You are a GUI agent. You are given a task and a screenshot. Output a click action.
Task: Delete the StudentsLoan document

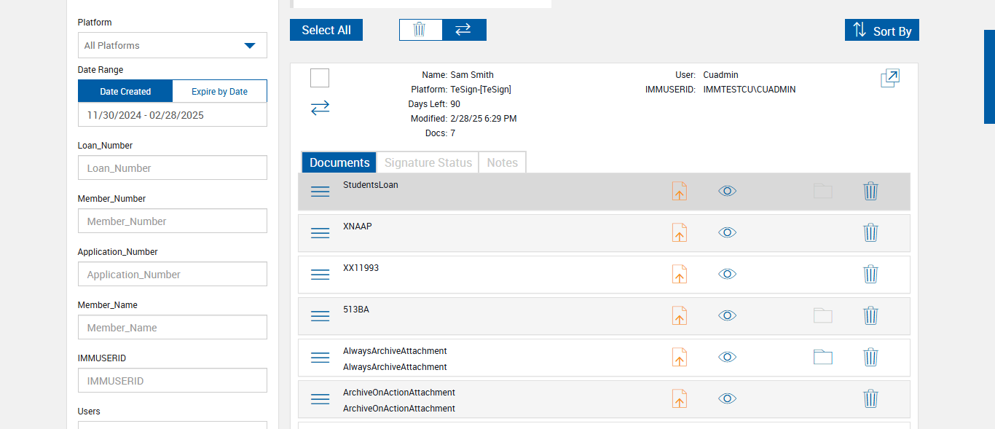pos(870,191)
